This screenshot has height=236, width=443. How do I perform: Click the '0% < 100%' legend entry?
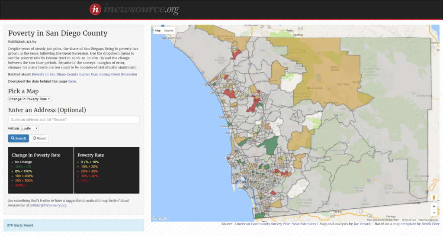coord(23,171)
